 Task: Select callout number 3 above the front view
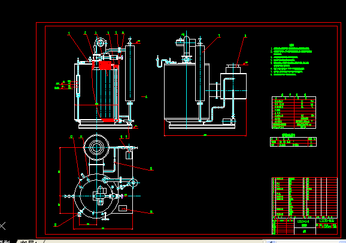coord(96,33)
